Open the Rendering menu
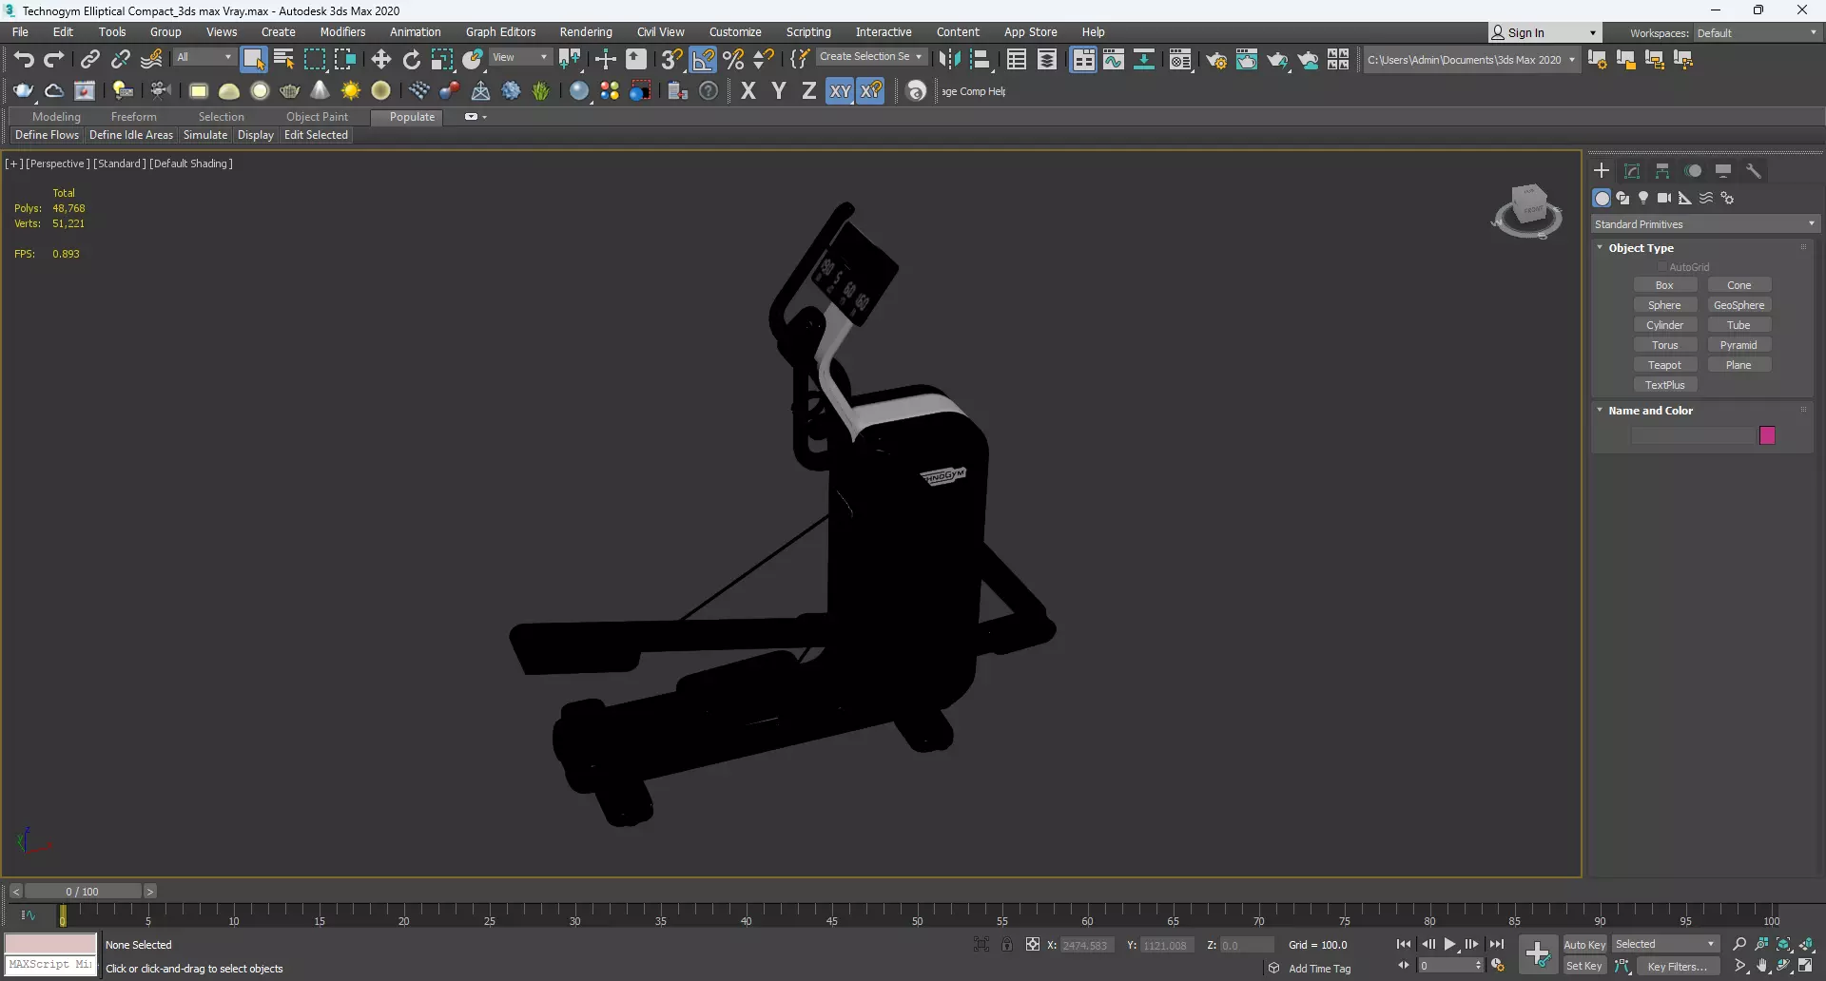 click(586, 32)
